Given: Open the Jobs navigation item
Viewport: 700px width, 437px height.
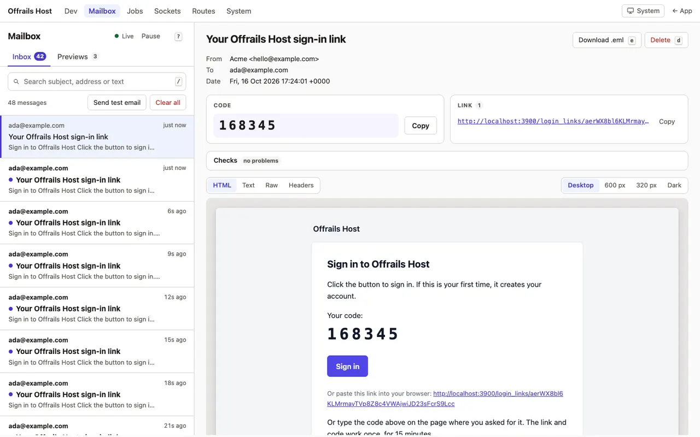Looking at the screenshot, I should (x=135, y=11).
